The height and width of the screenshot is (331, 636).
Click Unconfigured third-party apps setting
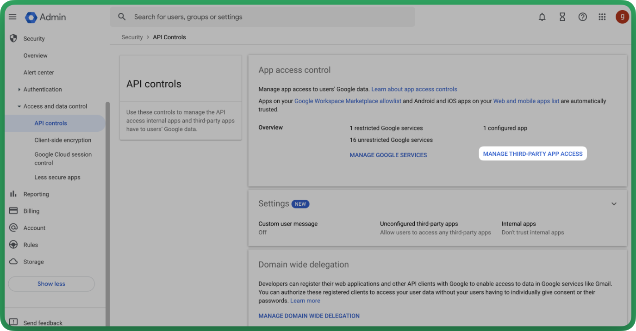pos(436,228)
